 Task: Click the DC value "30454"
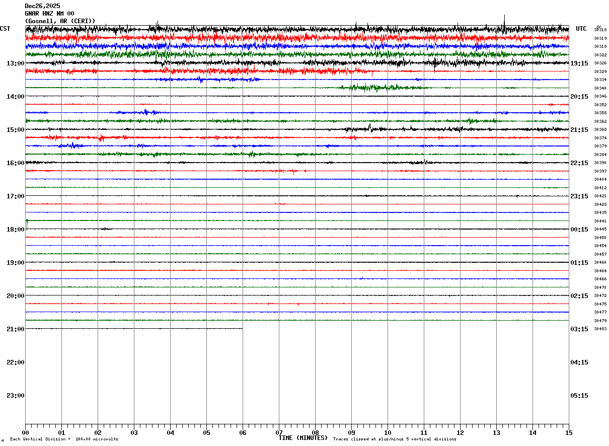(x=600, y=246)
